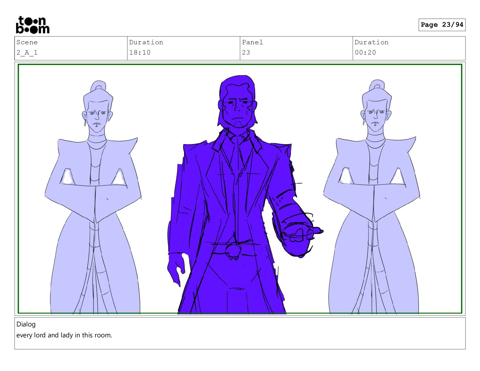The height and width of the screenshot is (371, 480).
Task: Click the Duration label above 18:10
Action: 146,42
